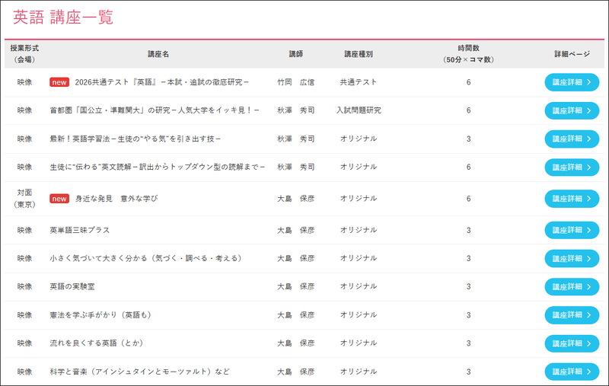Open 講座詳細 for 小さく気づいて大きく分かる
Image resolution: width=609 pixels, height=386 pixels.
point(572,259)
